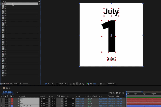The image size is (161, 107).
Task: Select the 31 composition in project panel
Action: pos(20,75)
